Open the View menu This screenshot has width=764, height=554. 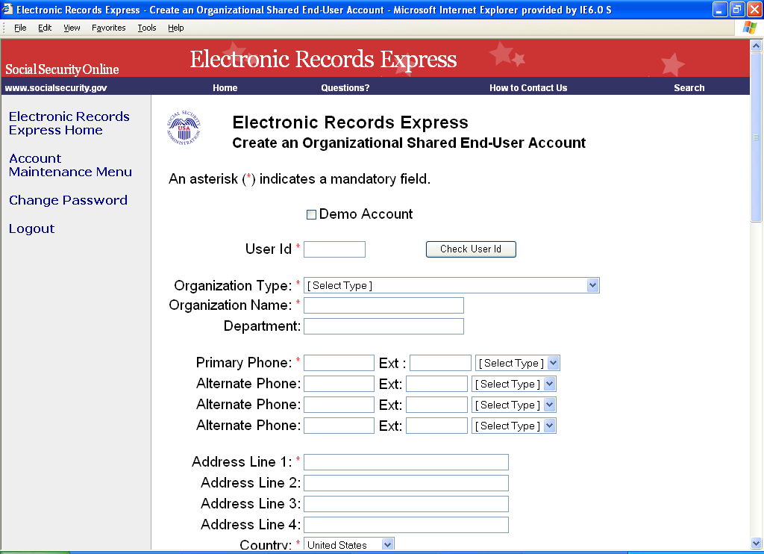point(72,28)
